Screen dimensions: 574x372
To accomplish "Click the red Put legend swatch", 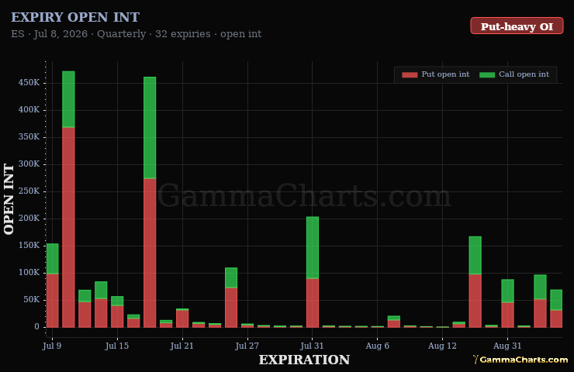I will pyautogui.click(x=410, y=74).
